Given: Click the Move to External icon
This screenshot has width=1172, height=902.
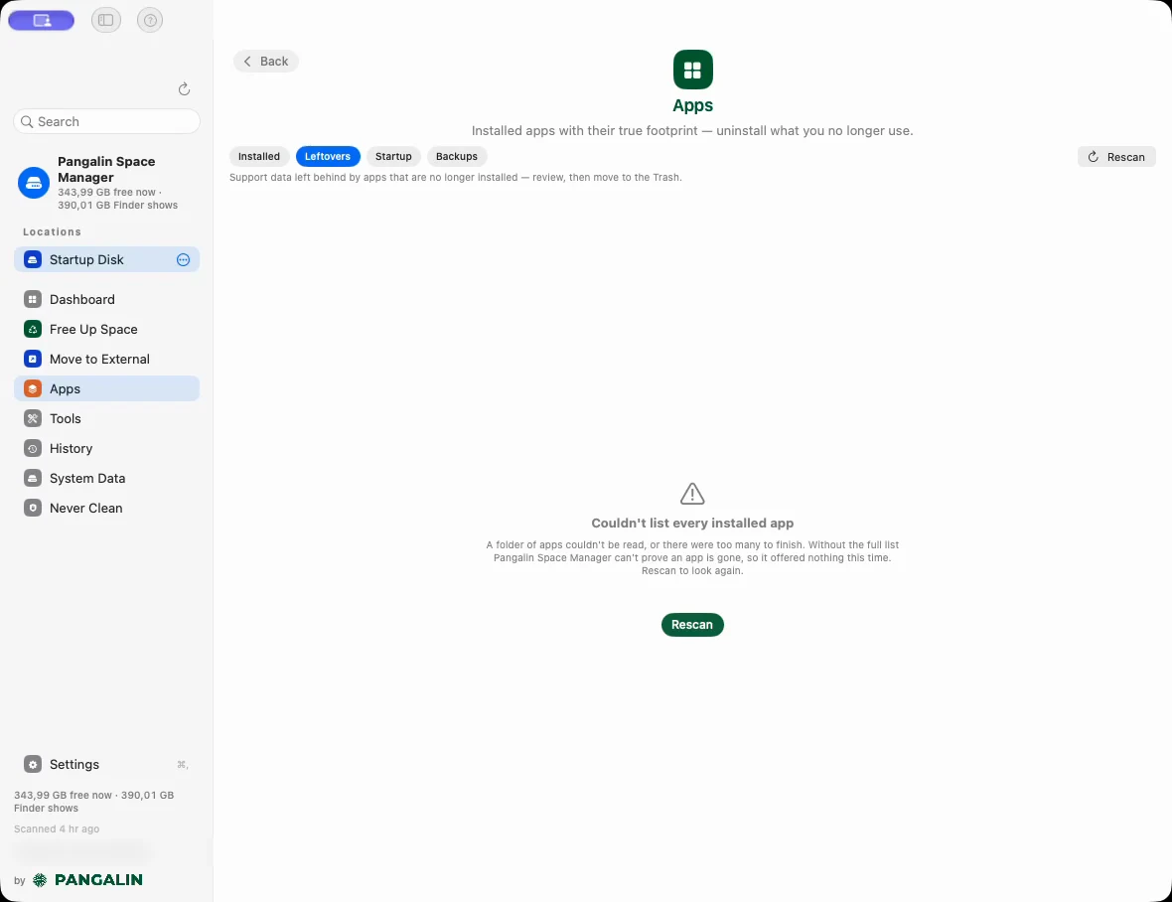Looking at the screenshot, I should click(x=32, y=359).
